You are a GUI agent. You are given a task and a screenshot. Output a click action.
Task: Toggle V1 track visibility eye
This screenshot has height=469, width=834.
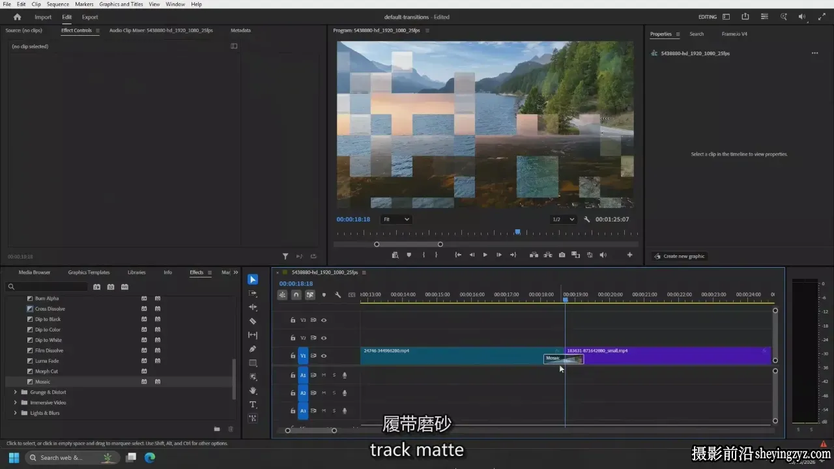[x=324, y=356]
